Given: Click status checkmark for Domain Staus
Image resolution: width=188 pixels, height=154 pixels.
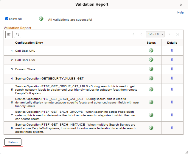Looking at the screenshot, I should tap(151, 69).
